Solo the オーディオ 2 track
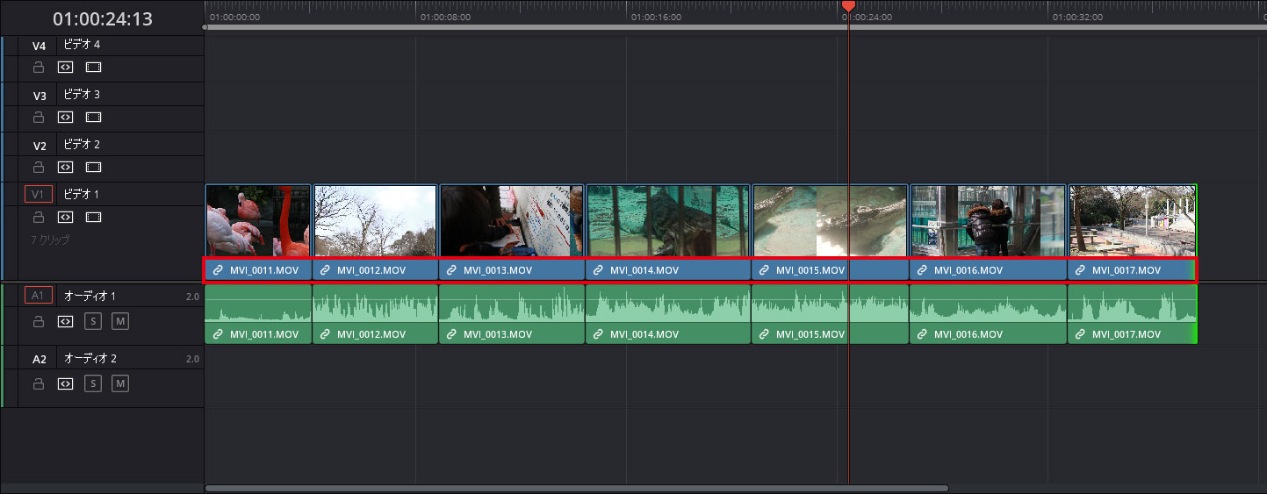The image size is (1267, 494). coord(93,383)
